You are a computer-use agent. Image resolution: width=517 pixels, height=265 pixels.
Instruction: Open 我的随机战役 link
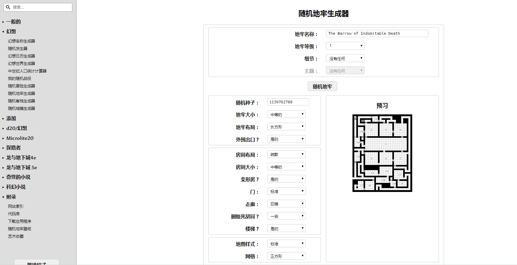pyautogui.click(x=20, y=78)
